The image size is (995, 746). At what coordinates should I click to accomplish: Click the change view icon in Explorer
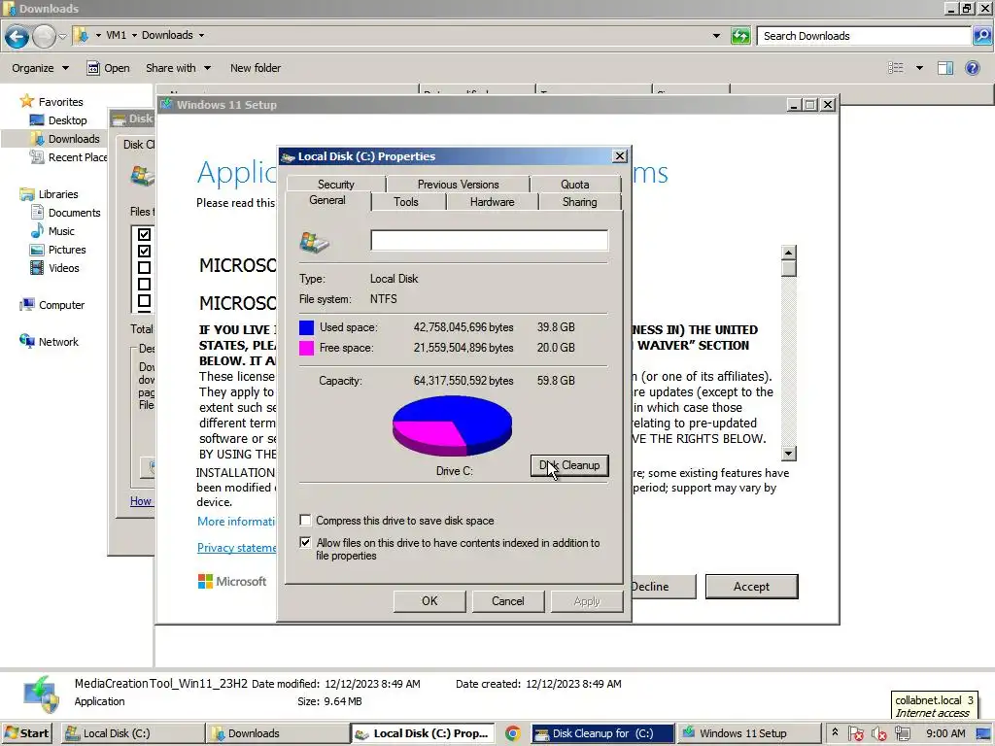click(895, 68)
